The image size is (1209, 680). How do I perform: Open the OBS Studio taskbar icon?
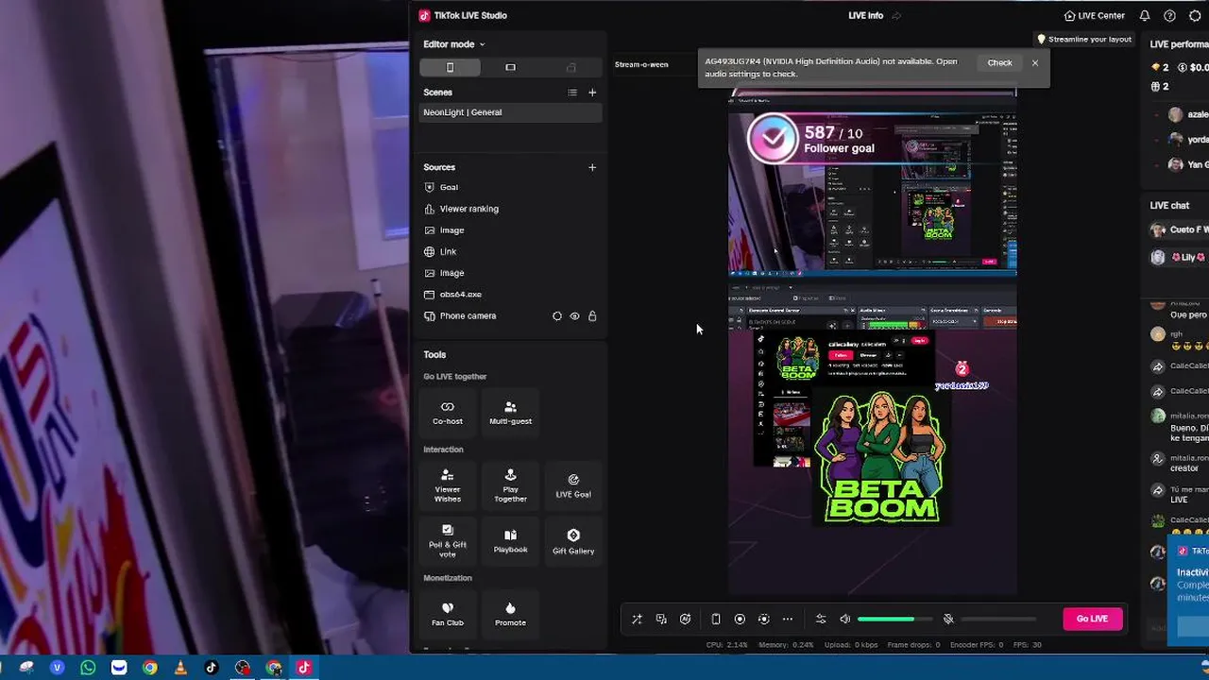(x=243, y=668)
